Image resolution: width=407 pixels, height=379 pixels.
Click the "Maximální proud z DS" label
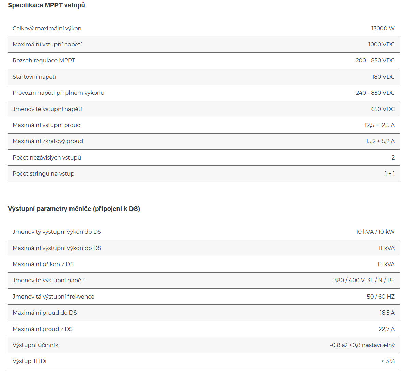tap(43, 329)
